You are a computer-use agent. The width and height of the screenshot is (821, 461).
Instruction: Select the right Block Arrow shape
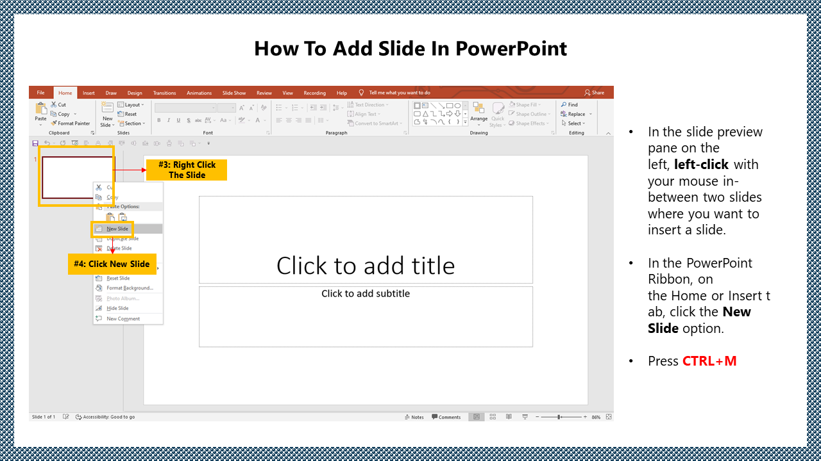[x=449, y=113]
